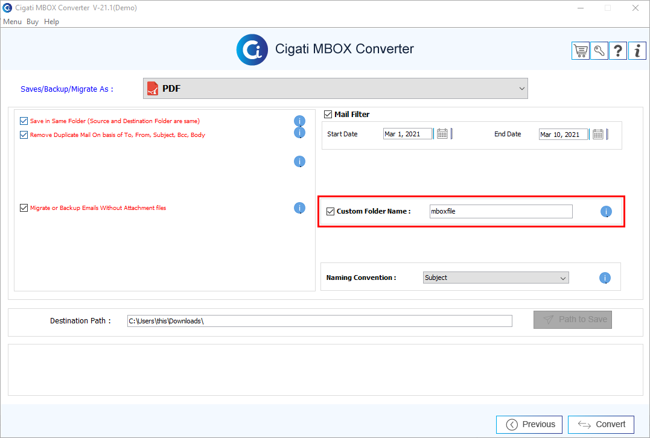Image resolution: width=650 pixels, height=438 pixels.
Task: Click the Naming Convention label
Action: 361,278
